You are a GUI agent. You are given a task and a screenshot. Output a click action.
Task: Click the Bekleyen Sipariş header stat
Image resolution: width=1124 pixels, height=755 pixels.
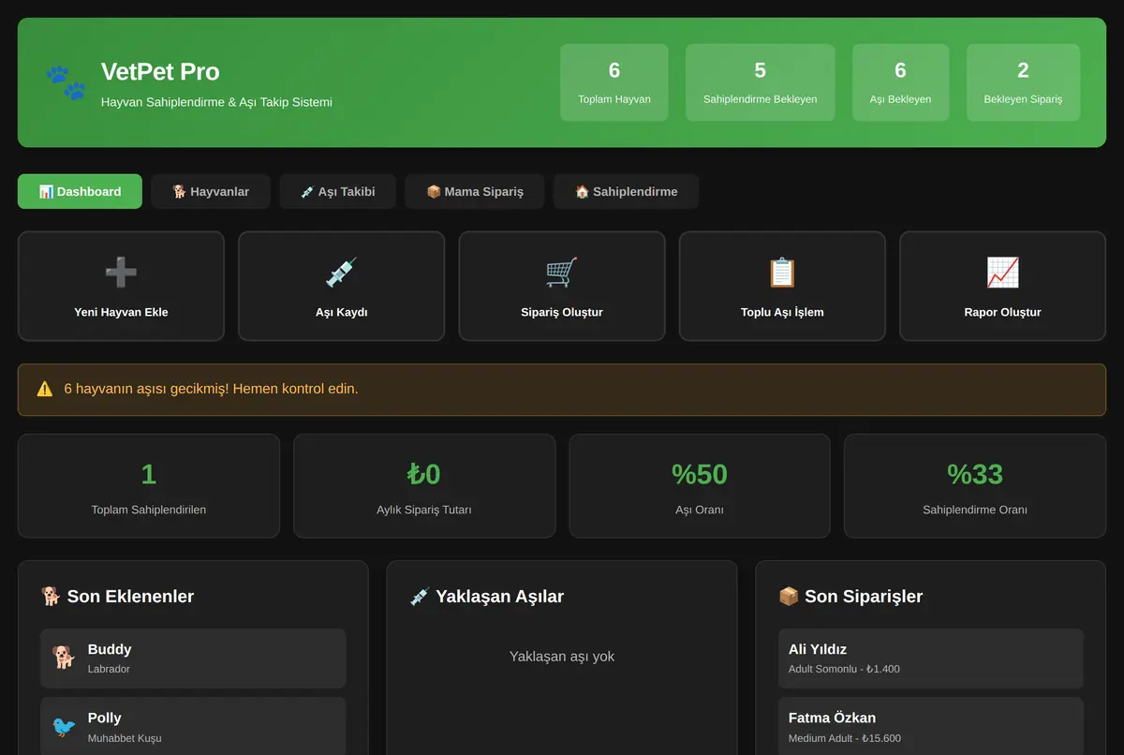tap(1023, 82)
